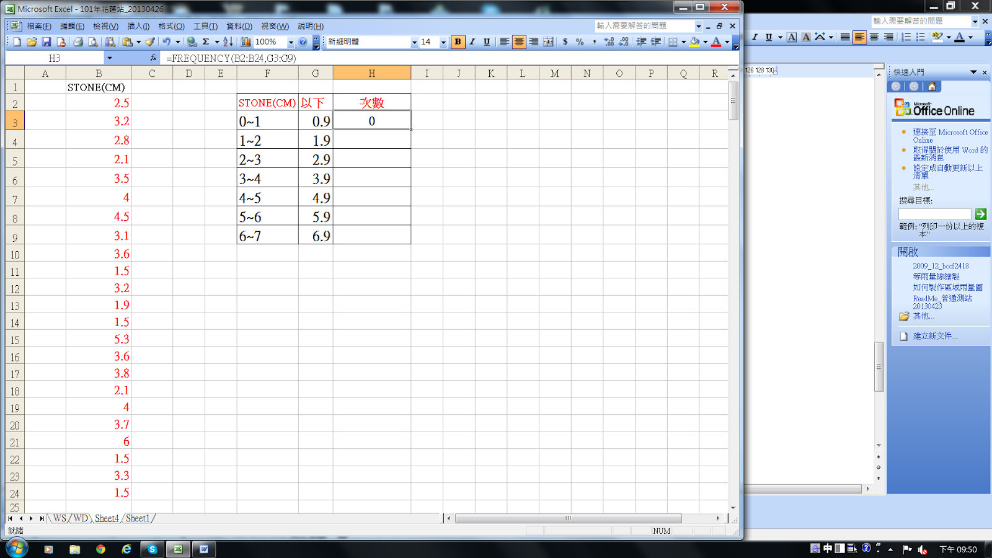Click numbered list icon in Word toolbar
The image size is (992, 558).
906,37
